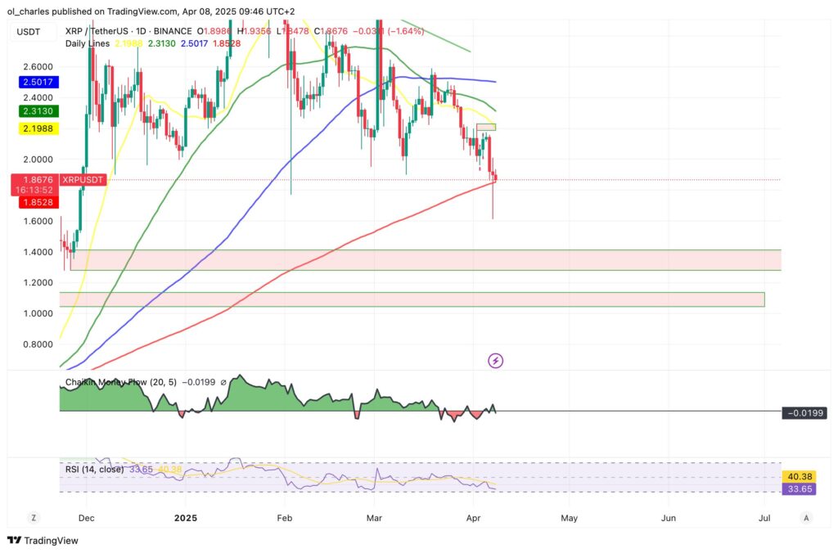
Task: Click the purple 33.65 RSI value tag
Action: (798, 488)
